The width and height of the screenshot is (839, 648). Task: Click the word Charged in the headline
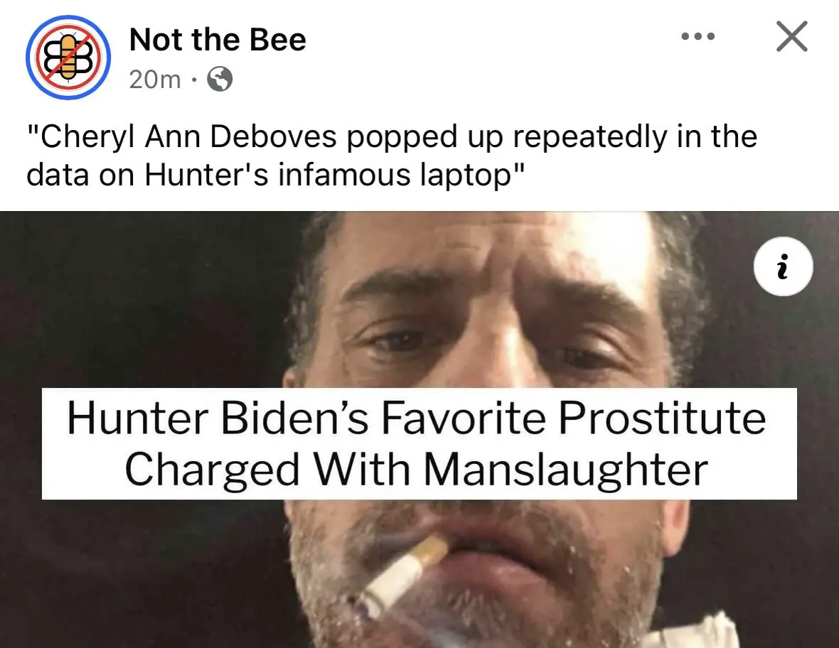click(212, 469)
